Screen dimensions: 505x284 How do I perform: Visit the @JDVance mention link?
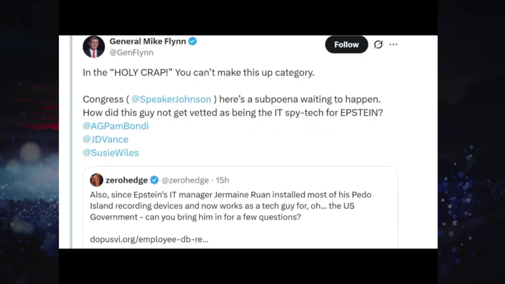pyautogui.click(x=105, y=140)
